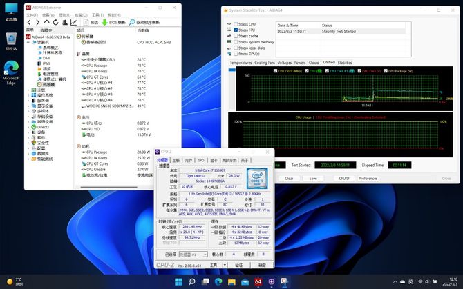This screenshot has height=289, width=463.
Task: Expand the DirectX tree node
Action: click(28, 127)
